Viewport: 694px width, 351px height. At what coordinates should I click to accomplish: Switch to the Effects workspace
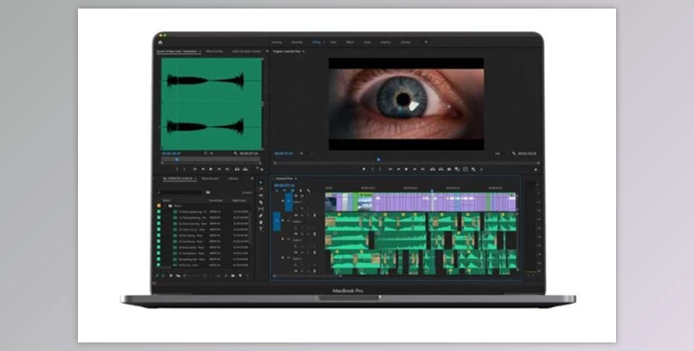point(350,43)
